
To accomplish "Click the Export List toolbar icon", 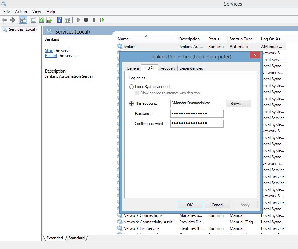I will point(49,20).
